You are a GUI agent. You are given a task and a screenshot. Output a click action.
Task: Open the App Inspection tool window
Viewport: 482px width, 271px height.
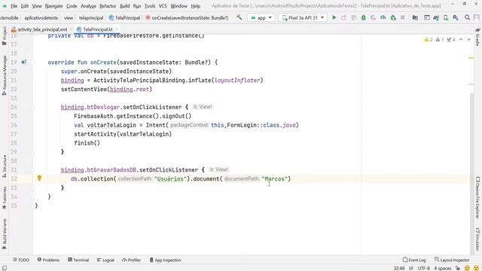[x=165, y=260]
